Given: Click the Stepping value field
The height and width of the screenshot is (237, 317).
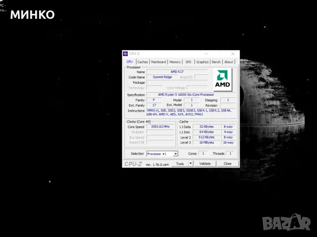Looking at the screenshot, I should pyautogui.click(x=228, y=100).
